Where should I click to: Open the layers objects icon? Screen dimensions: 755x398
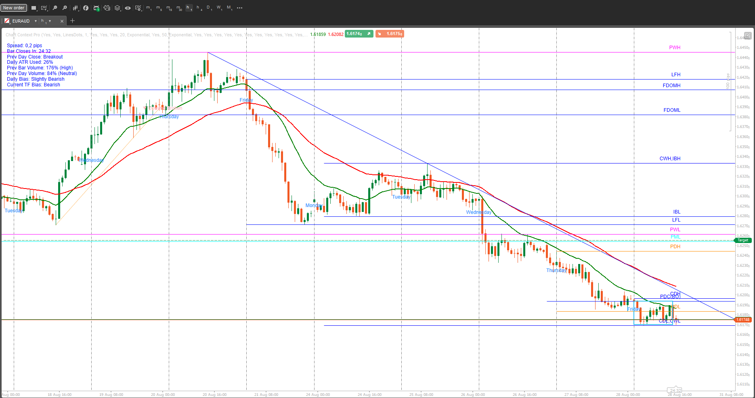click(x=117, y=8)
